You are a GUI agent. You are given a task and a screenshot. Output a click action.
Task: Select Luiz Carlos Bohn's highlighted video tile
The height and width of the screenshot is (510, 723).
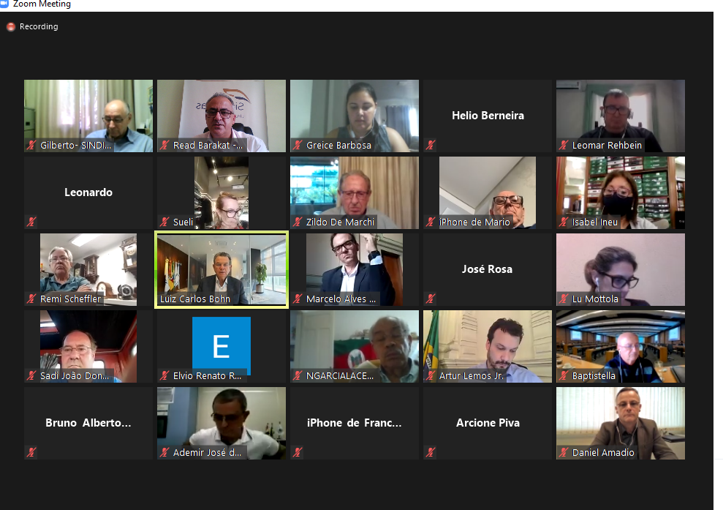pyautogui.click(x=222, y=269)
